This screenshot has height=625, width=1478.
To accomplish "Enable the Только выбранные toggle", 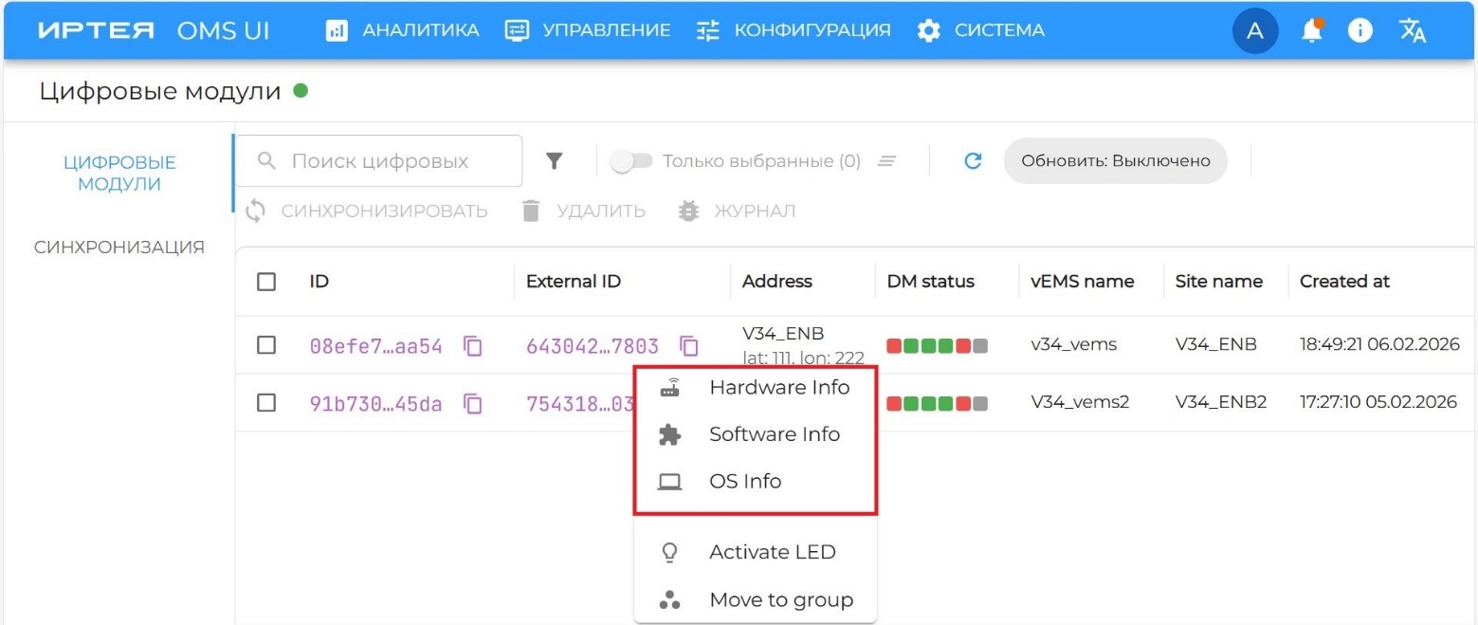I will 631,160.
